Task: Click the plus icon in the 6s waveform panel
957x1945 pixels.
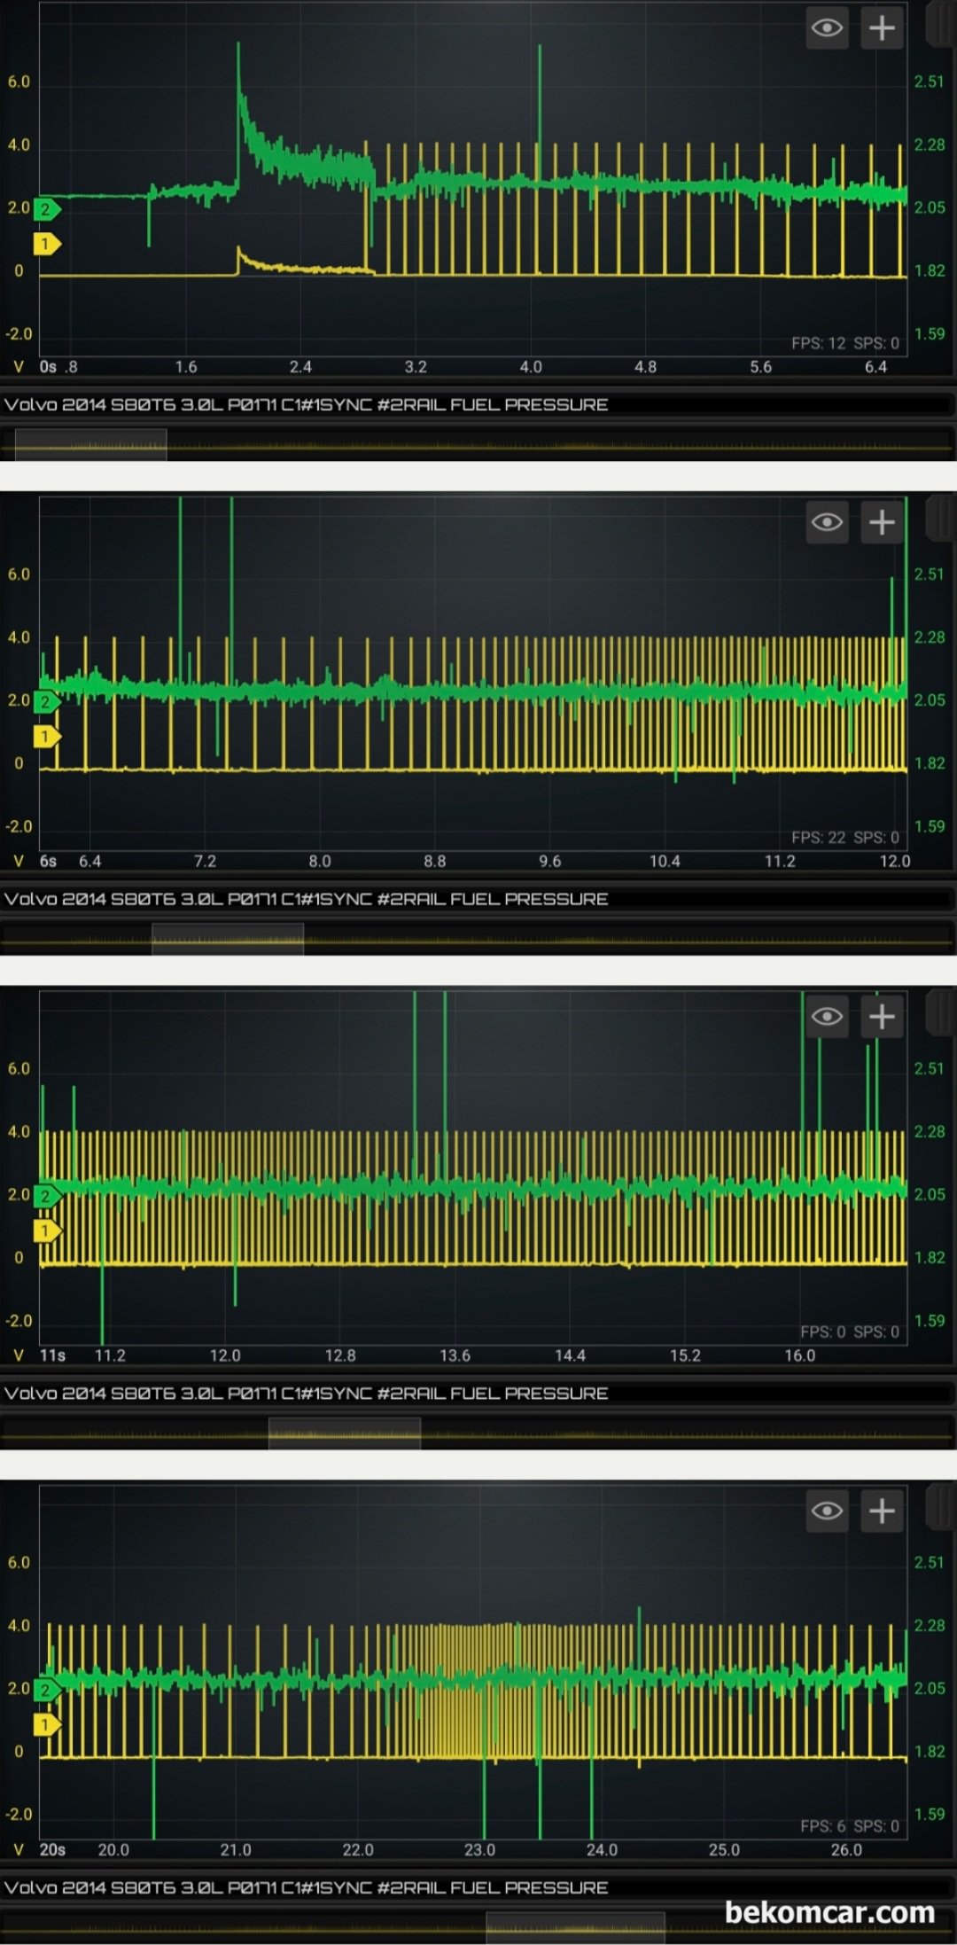Action: click(x=882, y=522)
